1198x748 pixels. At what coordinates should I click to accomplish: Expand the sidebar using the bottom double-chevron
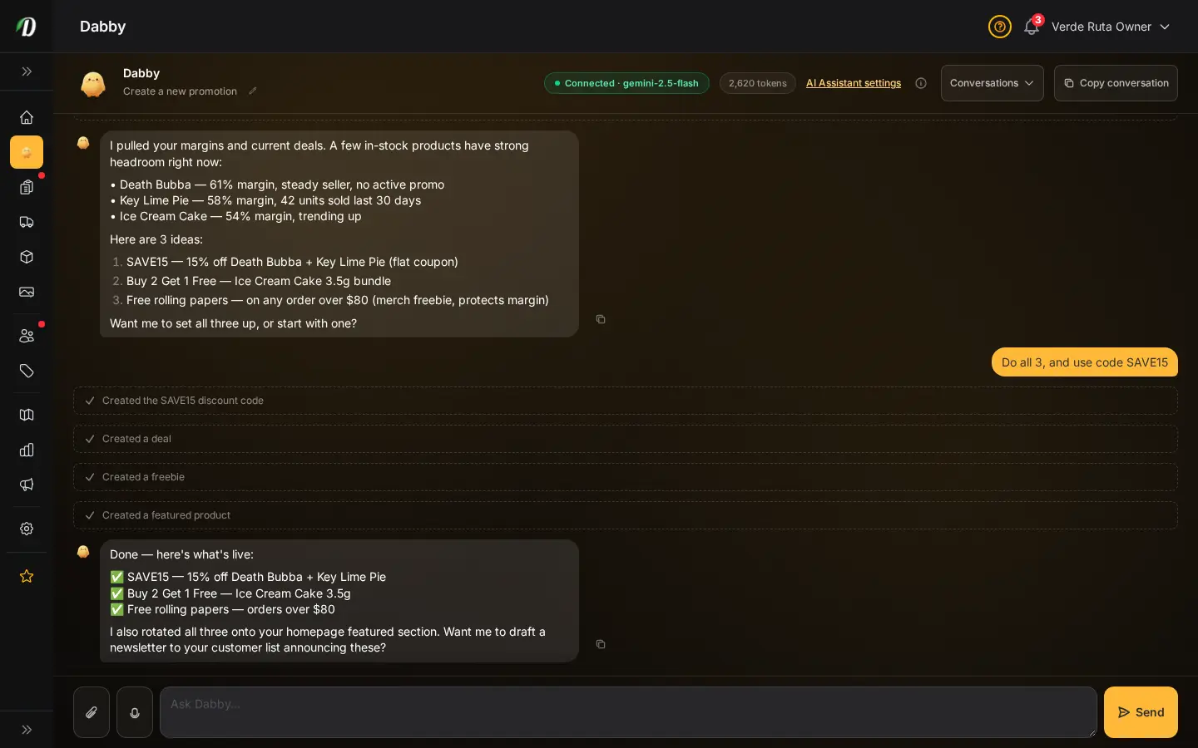point(27,730)
